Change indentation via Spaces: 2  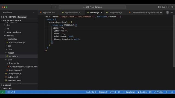pos(103,92)
